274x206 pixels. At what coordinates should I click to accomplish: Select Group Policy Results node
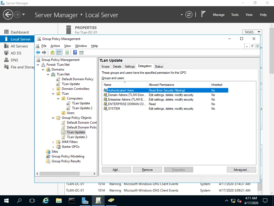tap(66, 161)
